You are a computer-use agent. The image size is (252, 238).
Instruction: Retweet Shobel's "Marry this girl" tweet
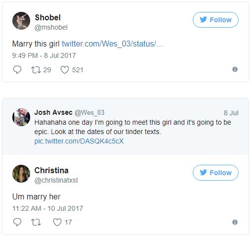click(x=36, y=70)
